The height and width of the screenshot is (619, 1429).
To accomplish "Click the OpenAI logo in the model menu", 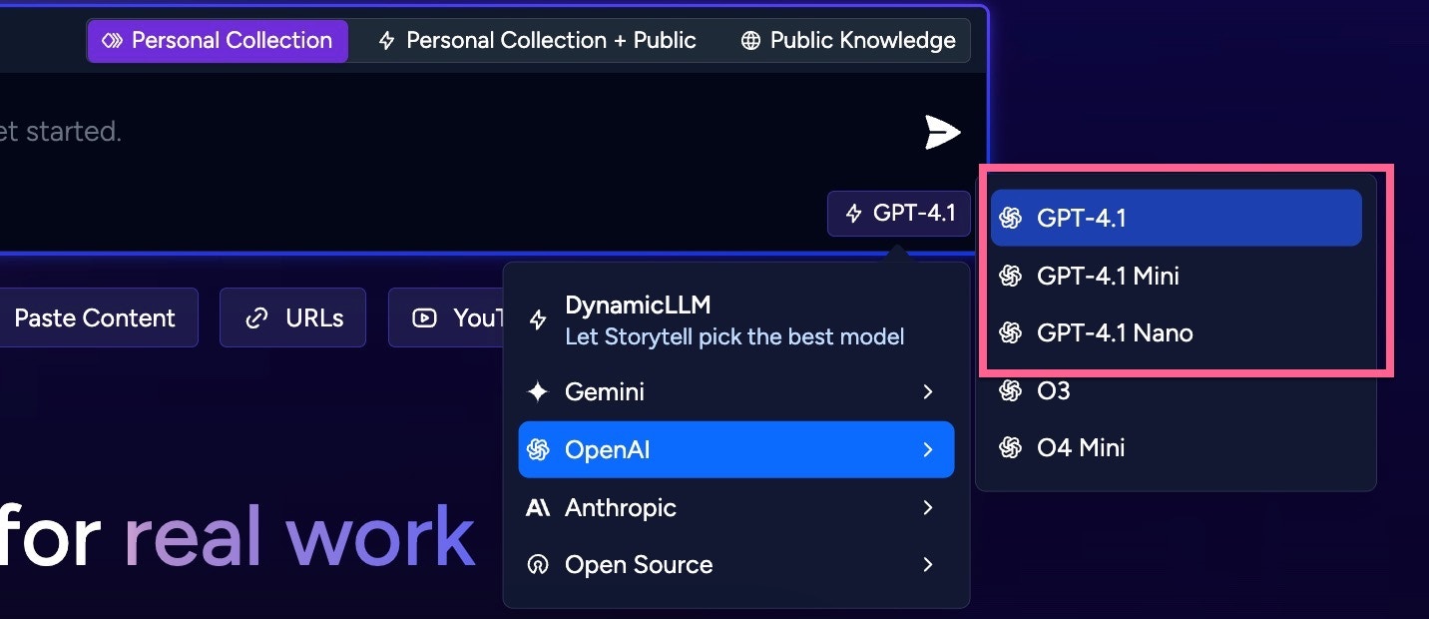I will 538,449.
